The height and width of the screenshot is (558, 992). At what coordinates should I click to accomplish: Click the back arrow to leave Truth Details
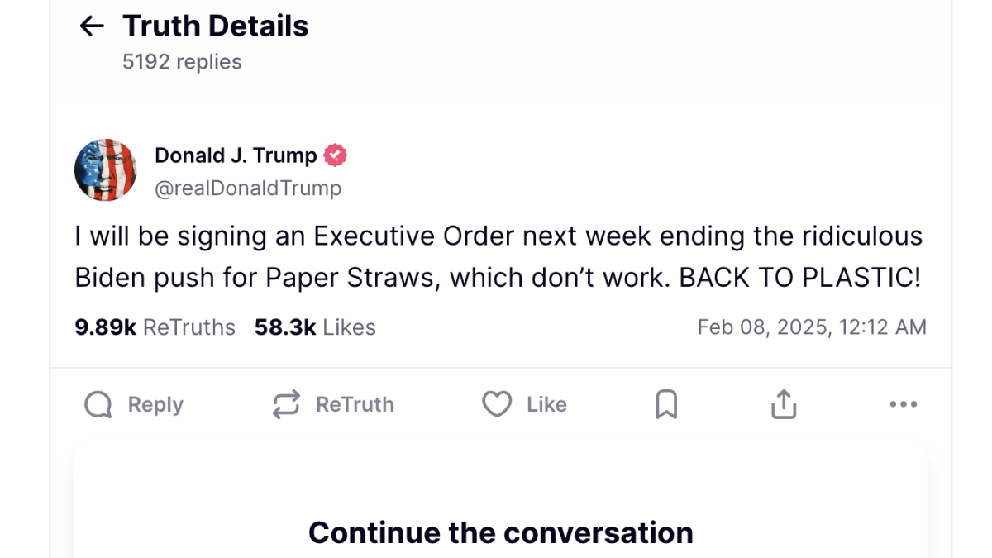(x=91, y=26)
